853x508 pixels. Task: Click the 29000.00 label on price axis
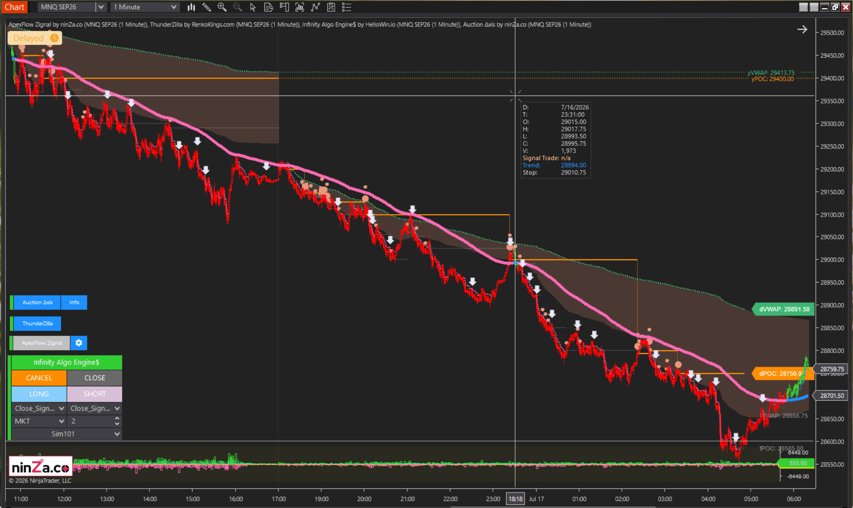(x=832, y=260)
